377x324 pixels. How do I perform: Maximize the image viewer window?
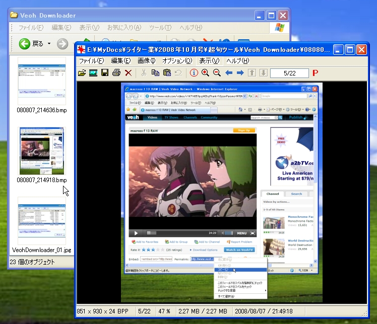[x=350, y=50]
